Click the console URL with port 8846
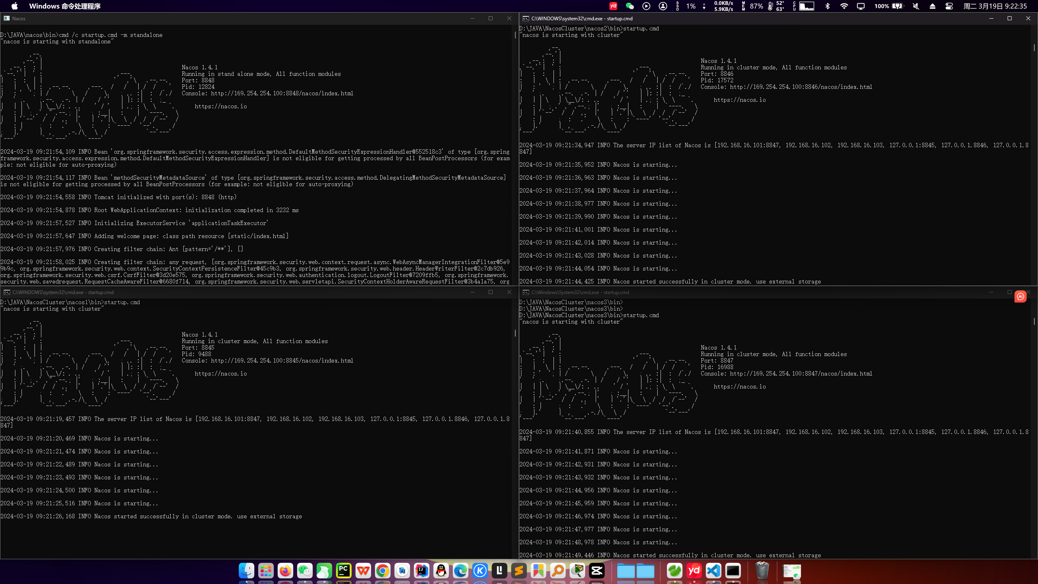 click(801, 87)
